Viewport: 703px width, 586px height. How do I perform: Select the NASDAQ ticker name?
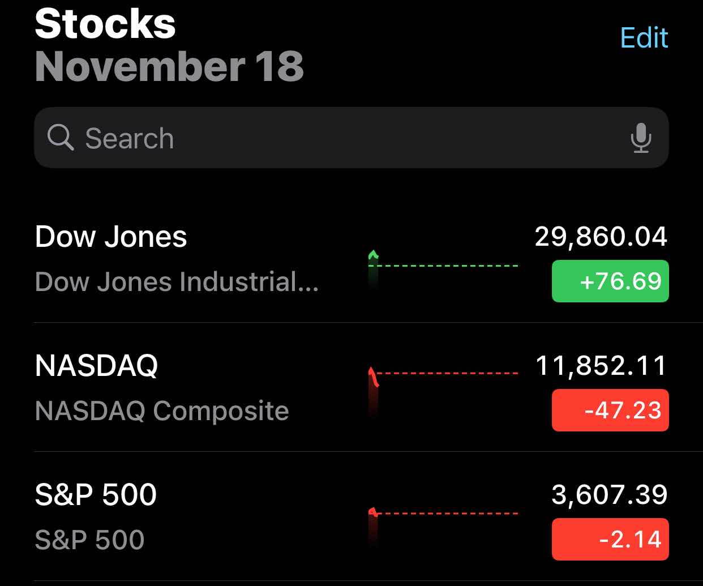pos(96,366)
